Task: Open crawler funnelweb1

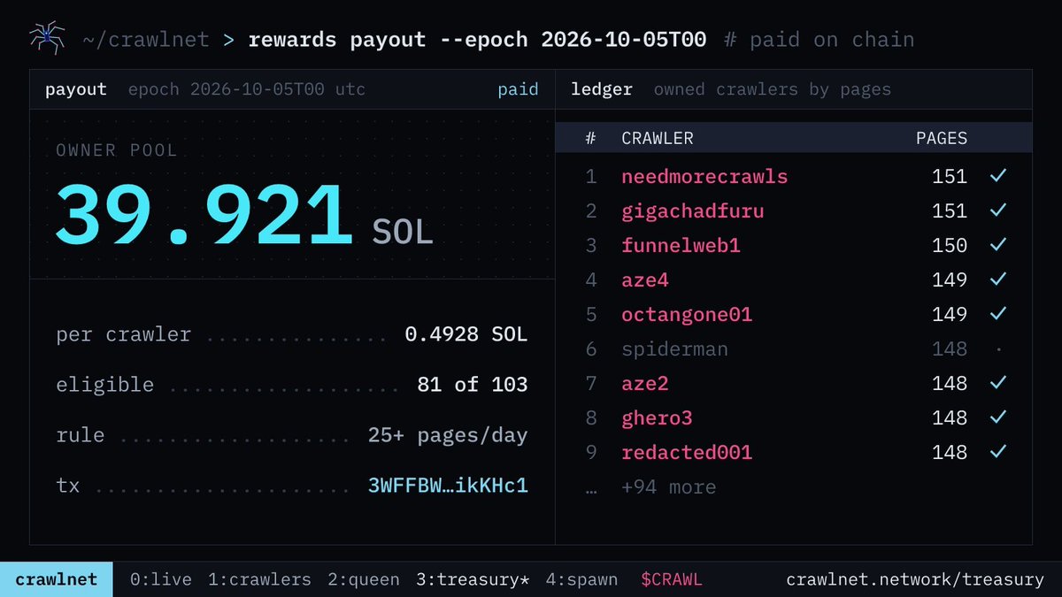Action: 681,245
